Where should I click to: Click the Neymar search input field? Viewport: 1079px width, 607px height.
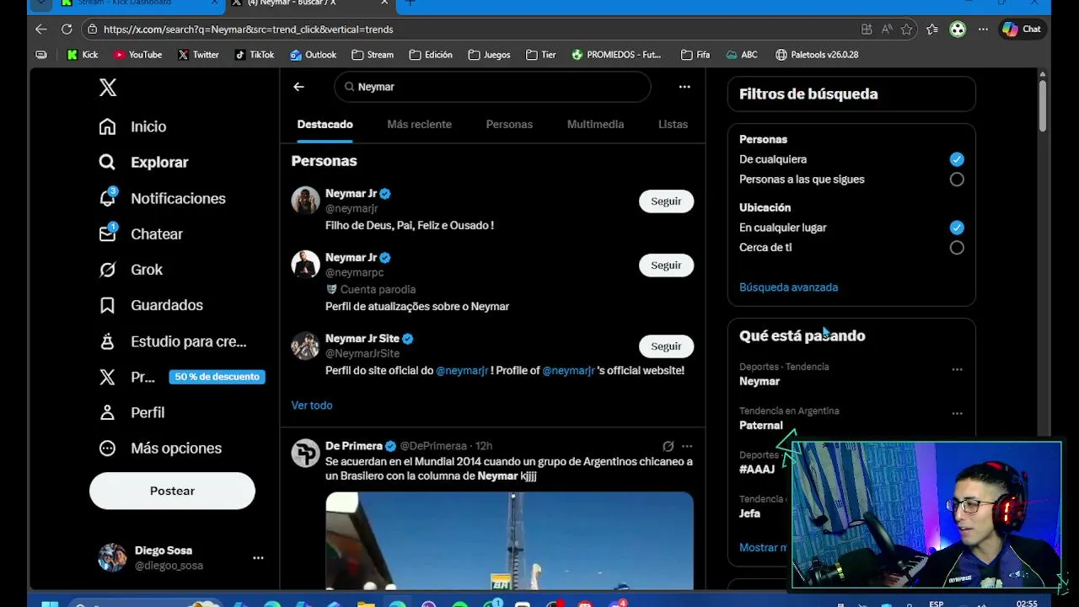click(x=492, y=87)
